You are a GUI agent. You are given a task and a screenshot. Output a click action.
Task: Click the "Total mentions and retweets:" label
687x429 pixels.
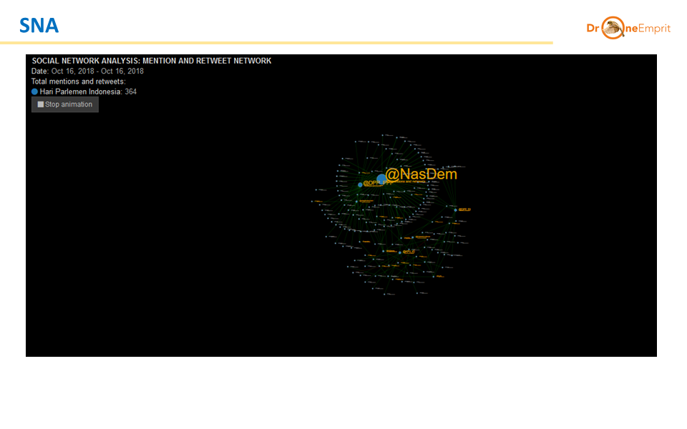tap(79, 82)
